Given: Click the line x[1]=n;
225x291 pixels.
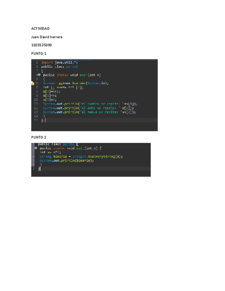Looking at the screenshot, I should click(49, 96).
